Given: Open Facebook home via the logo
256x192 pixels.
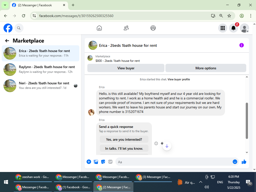Looking at the screenshot, I should coord(8,28).
